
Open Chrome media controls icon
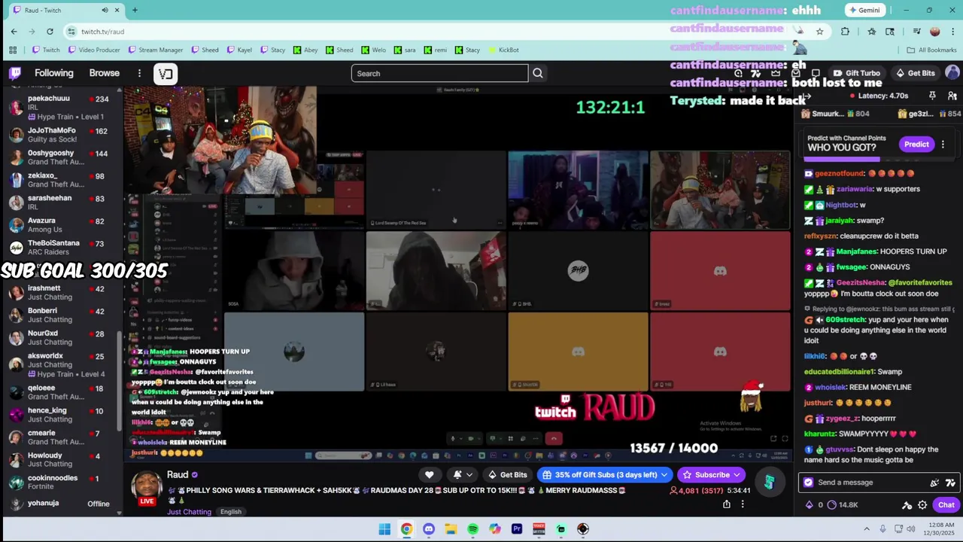coord(916,32)
